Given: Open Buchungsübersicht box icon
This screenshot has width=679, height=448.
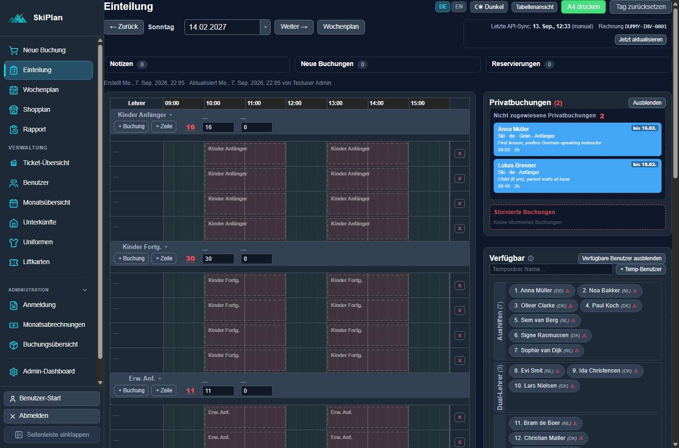Looking at the screenshot, I should pos(14,344).
